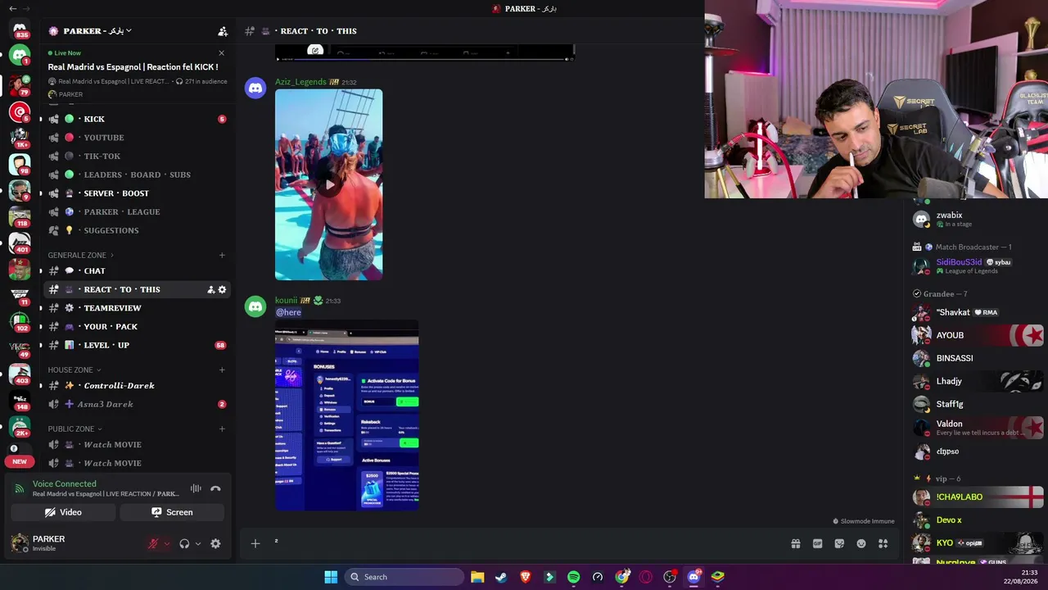
Task: Toggle deafen with the headphones icon
Action: (184, 543)
